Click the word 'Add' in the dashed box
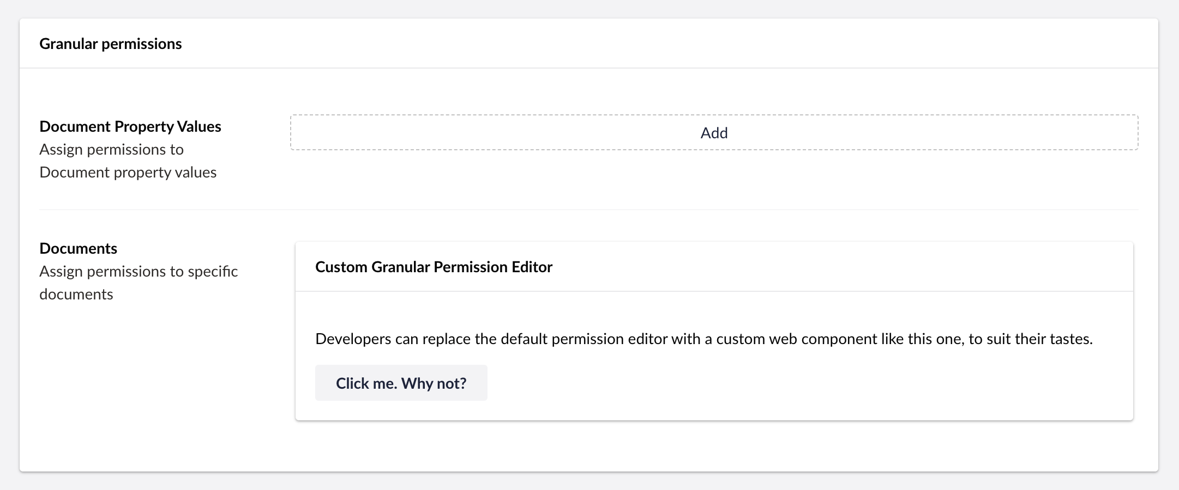The height and width of the screenshot is (490, 1179). click(714, 133)
